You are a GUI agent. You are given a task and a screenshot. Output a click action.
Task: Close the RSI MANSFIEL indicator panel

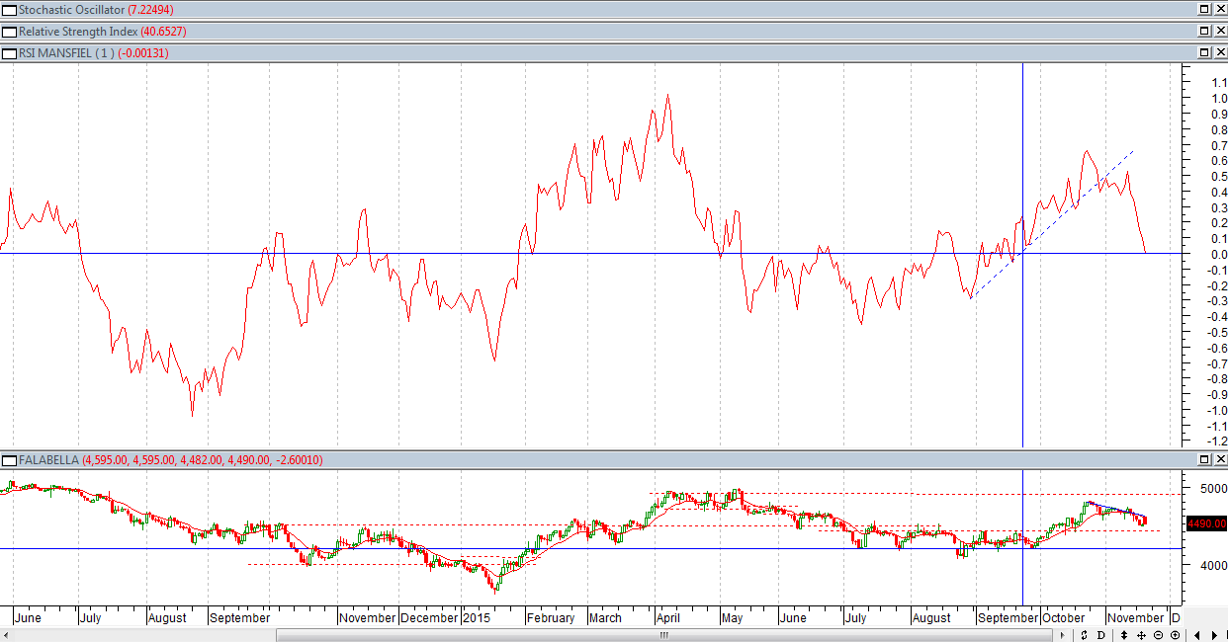tap(1219, 53)
